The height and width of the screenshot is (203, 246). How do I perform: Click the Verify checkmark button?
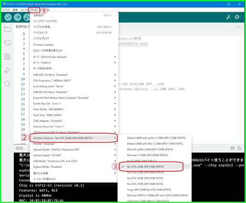(x=8, y=17)
